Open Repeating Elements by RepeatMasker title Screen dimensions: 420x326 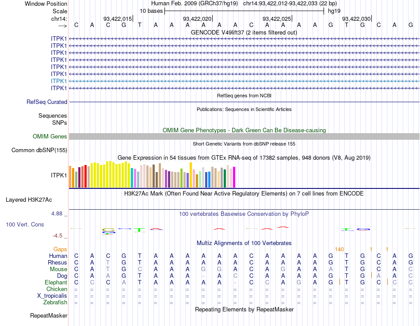(x=244, y=309)
